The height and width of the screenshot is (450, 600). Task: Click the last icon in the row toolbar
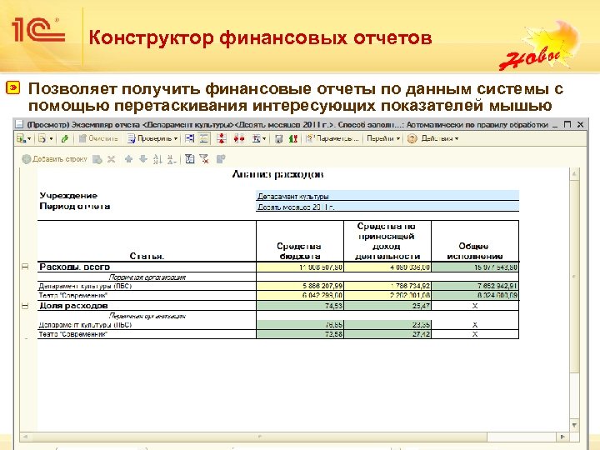(221, 159)
